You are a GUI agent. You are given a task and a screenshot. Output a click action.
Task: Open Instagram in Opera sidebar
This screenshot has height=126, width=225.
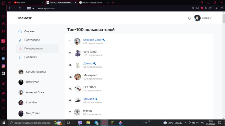pos(3,66)
